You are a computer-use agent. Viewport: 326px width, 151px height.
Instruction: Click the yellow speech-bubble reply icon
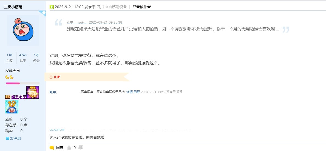[x=52, y=148]
